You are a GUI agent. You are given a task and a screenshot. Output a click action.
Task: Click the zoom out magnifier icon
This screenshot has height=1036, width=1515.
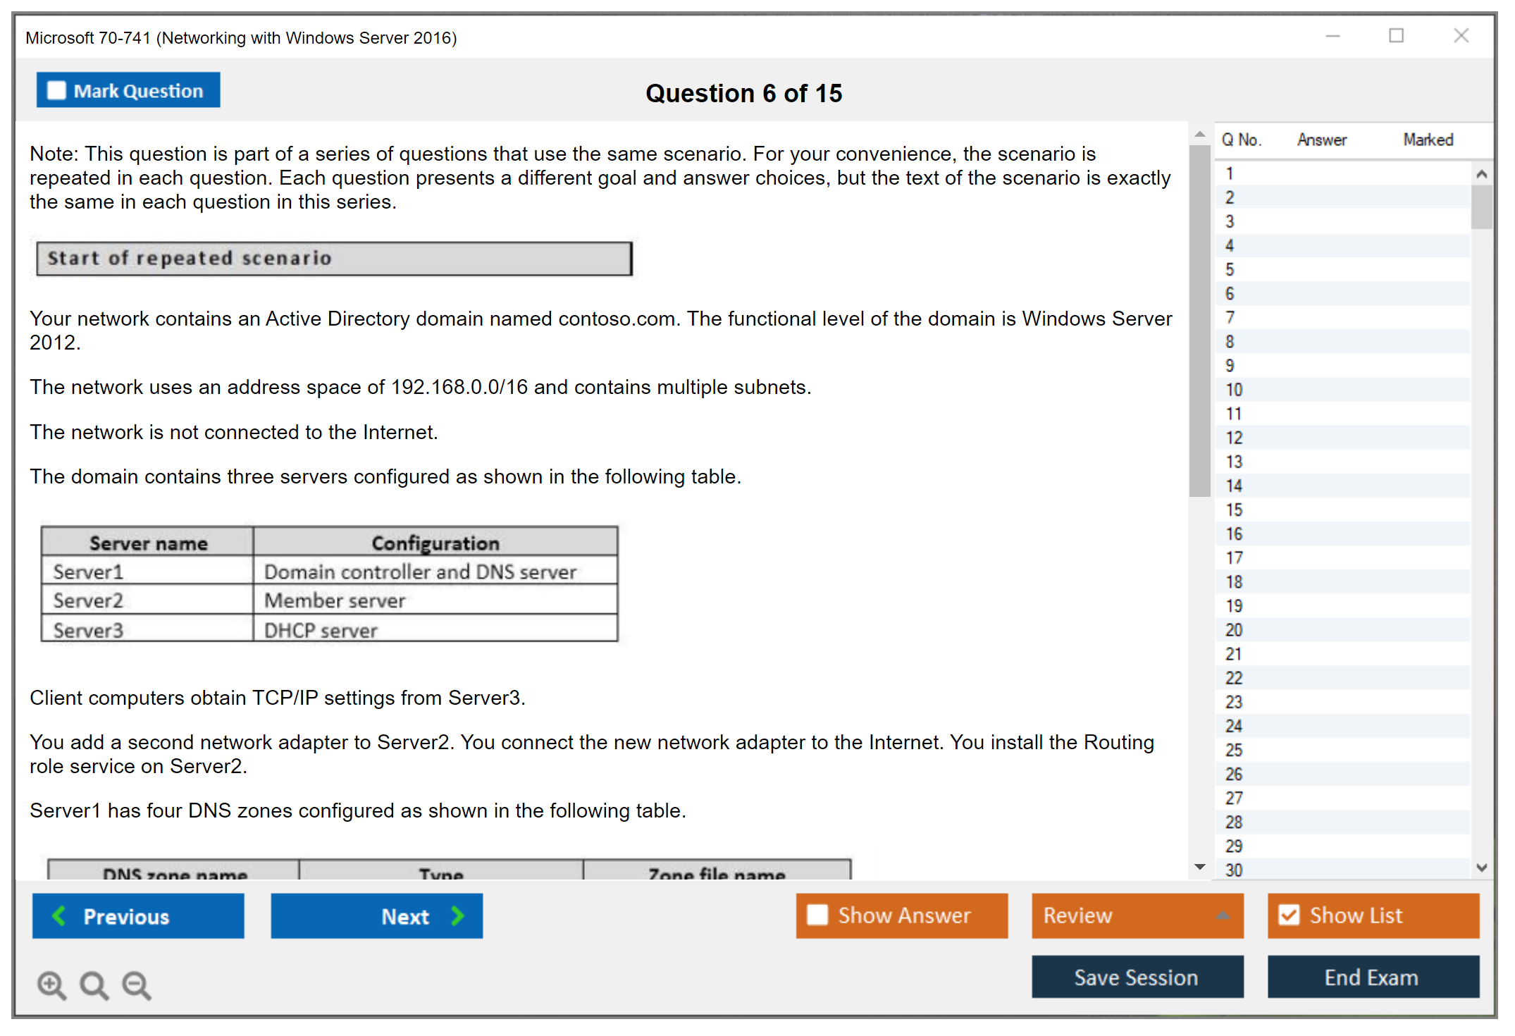pos(136,985)
